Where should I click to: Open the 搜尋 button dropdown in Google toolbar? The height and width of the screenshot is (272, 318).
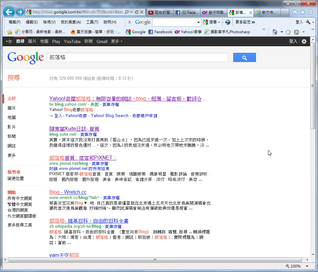pos(219,22)
